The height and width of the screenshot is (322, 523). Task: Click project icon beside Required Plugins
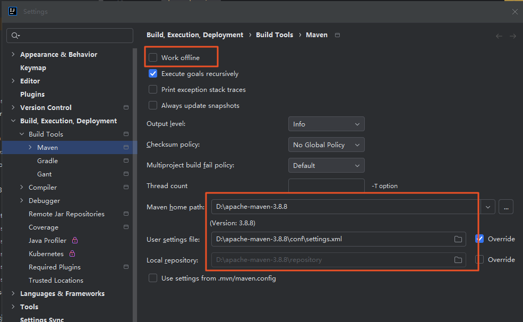point(126,267)
